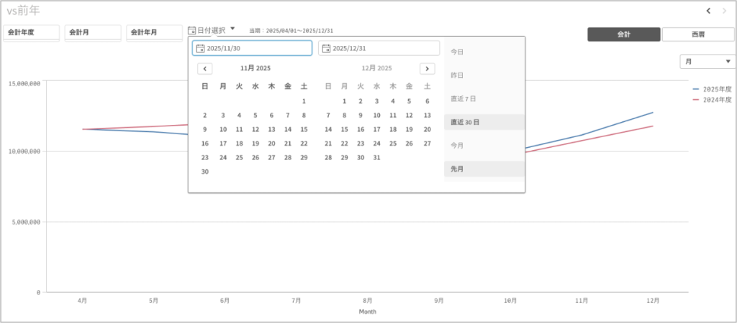Image resolution: width=737 pixels, height=323 pixels.
Task: Open the 会計月 filter
Action: pos(92,32)
